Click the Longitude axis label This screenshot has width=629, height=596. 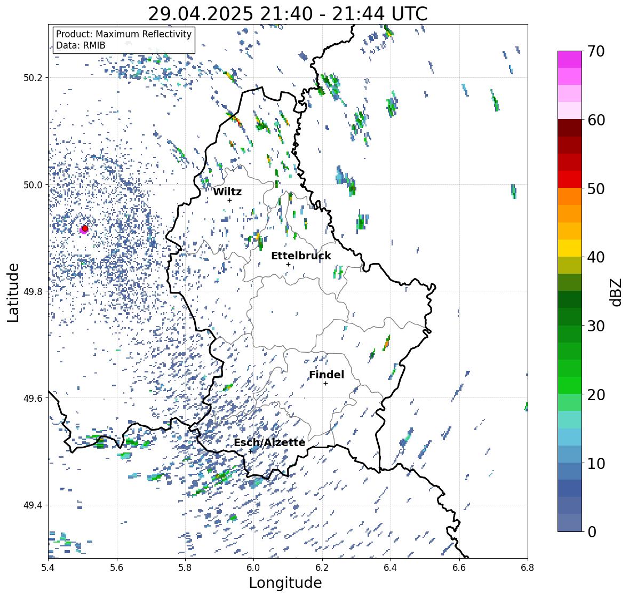285,583
